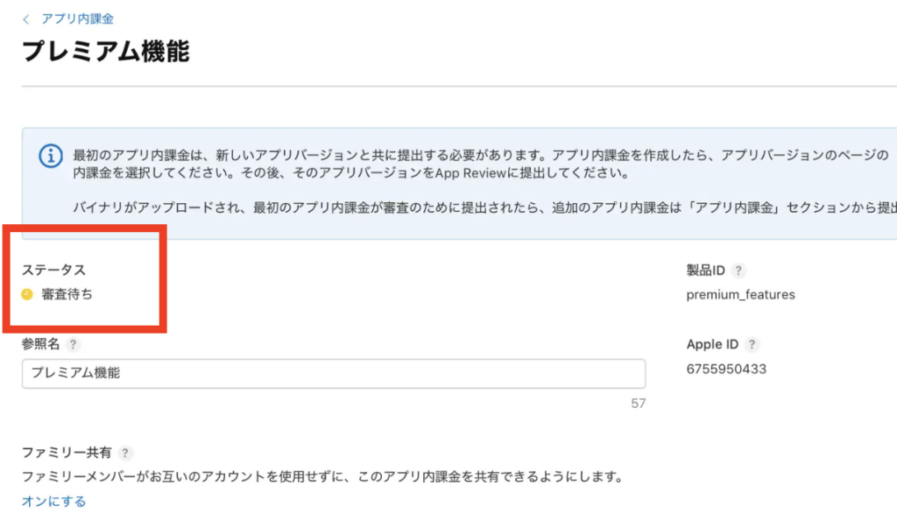Open help icon next to Apple ID
Viewport: 897px width, 527px height.
click(752, 345)
